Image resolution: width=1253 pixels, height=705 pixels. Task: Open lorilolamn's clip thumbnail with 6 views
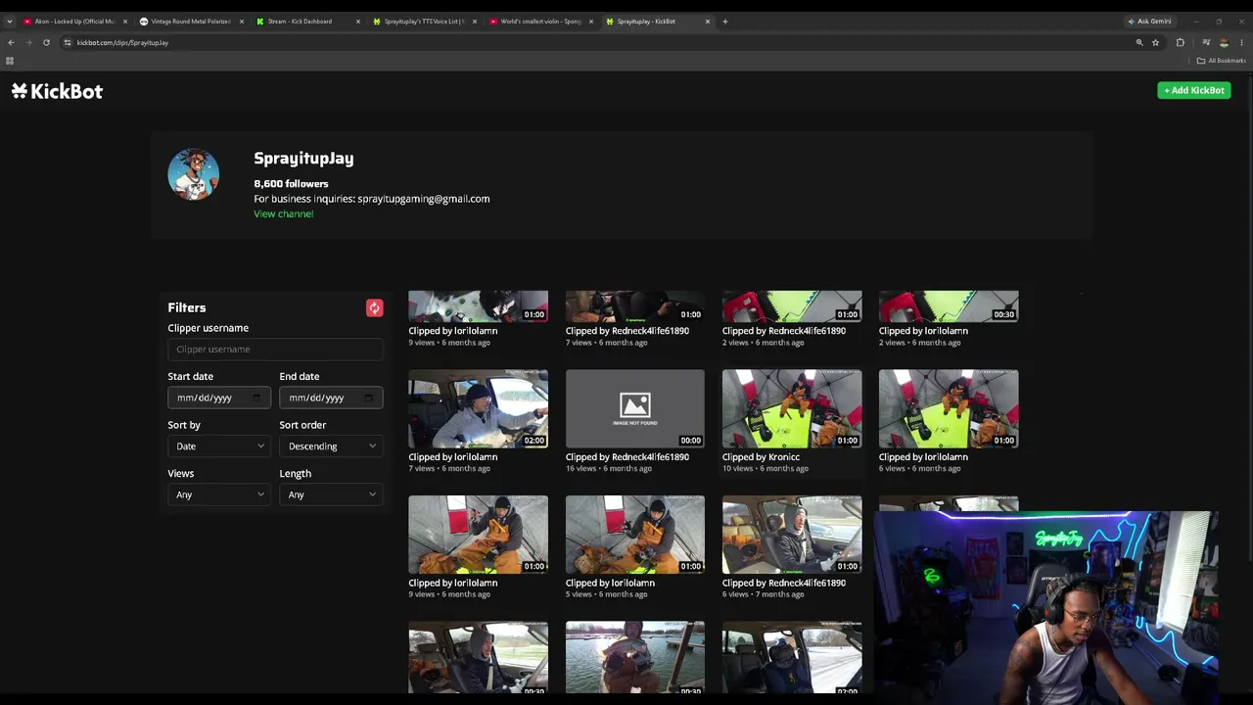(949, 408)
